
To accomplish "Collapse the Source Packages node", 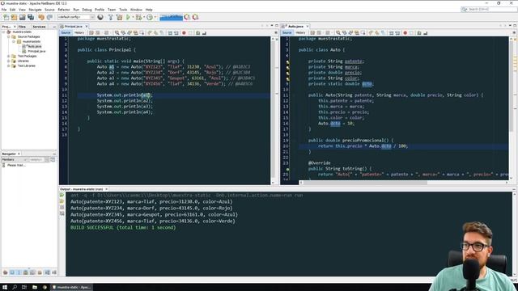I will [x=9, y=36].
